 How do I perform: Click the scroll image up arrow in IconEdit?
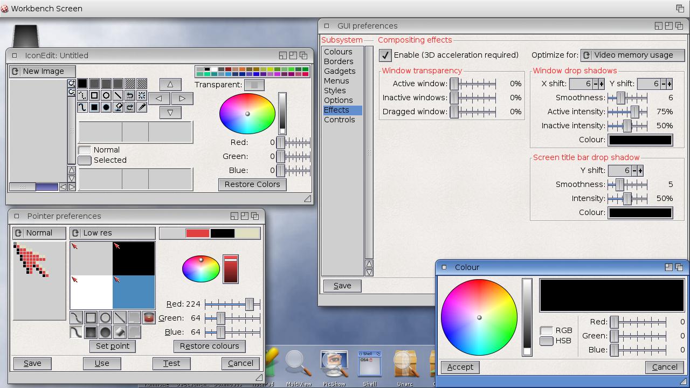[170, 85]
